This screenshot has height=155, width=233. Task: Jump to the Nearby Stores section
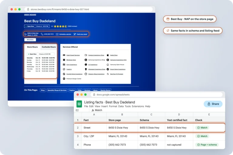click(x=105, y=90)
